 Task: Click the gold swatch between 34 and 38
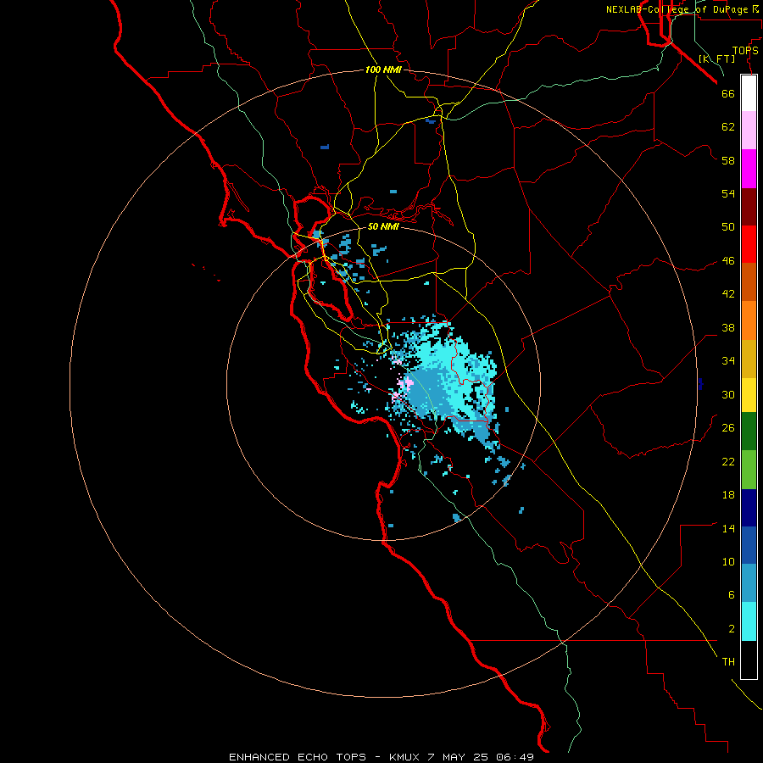click(x=749, y=359)
